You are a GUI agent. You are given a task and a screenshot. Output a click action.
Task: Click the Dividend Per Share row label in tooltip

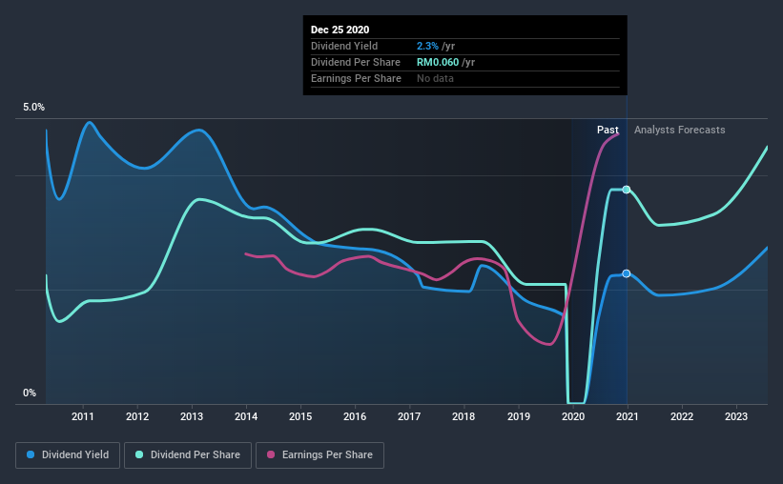(x=356, y=62)
